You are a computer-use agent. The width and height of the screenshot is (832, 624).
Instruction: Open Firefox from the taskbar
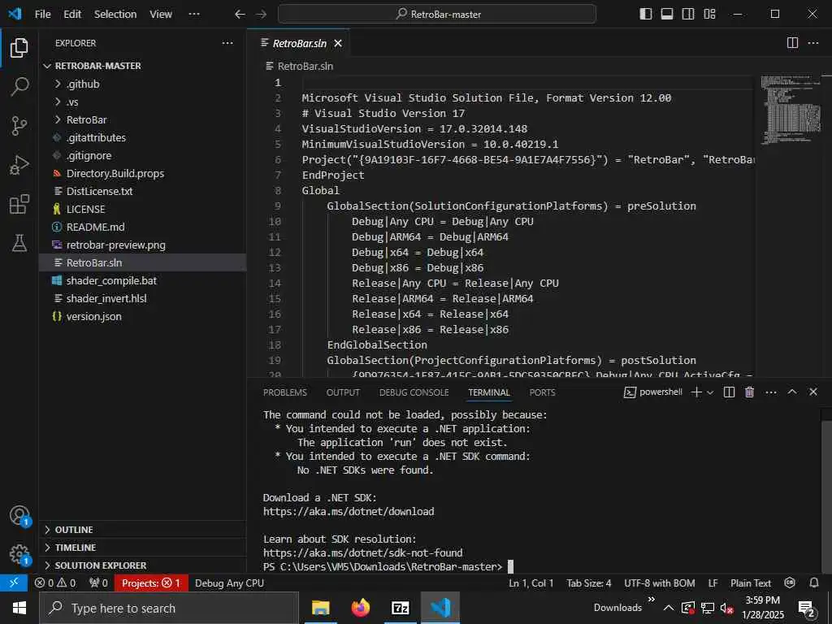point(360,608)
